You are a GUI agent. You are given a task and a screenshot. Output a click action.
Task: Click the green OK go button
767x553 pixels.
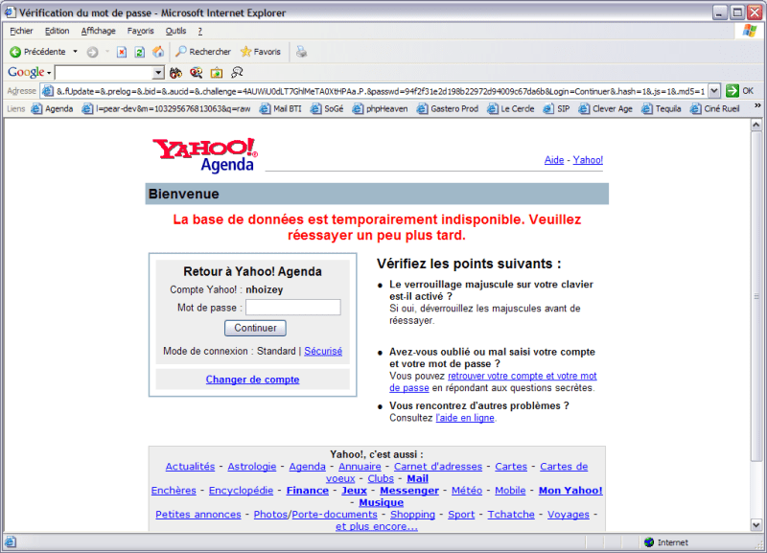click(x=739, y=91)
